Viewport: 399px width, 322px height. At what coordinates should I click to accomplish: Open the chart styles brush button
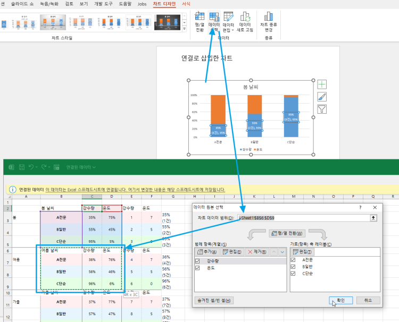click(322, 97)
